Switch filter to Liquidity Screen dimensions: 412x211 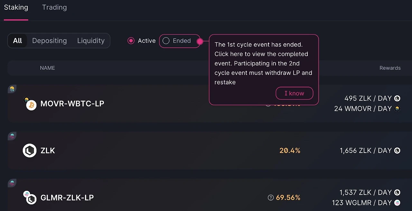coord(91,41)
